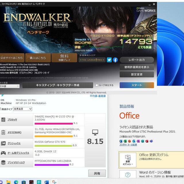Screen dimensions: 184x184
Task: Click the gamepad icon for game graphics
Action: 3,153
